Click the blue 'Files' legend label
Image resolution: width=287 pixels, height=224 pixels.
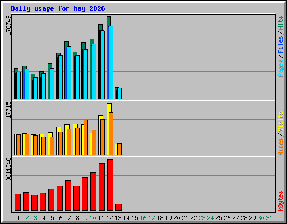pos(281,45)
